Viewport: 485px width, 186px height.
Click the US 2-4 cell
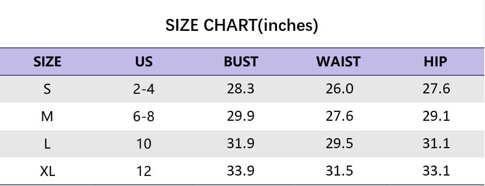pos(144,89)
